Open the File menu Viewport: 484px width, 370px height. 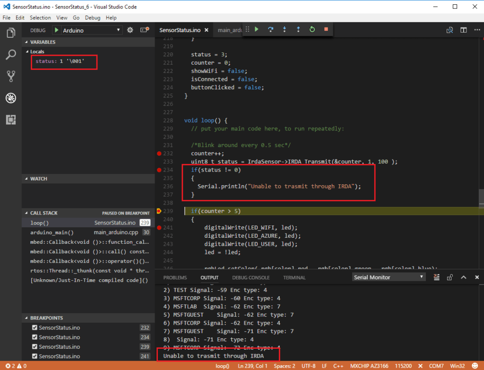[x=7, y=17]
